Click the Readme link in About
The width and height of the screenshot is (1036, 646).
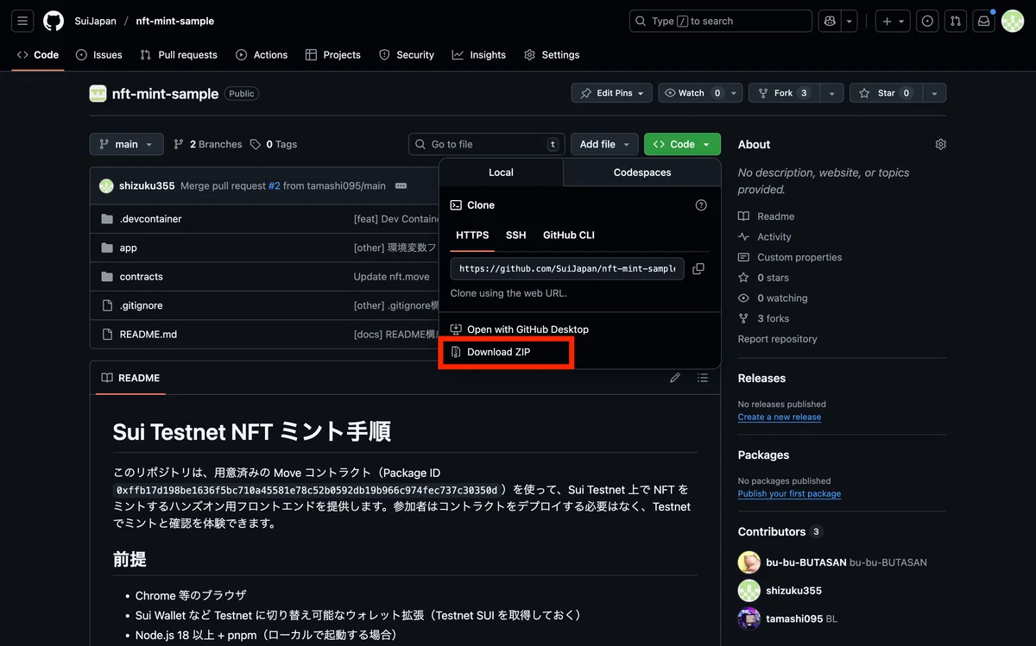pos(775,216)
